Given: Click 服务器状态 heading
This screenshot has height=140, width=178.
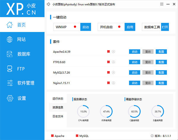Looking at the screenshot, I should (x=80, y=99).
